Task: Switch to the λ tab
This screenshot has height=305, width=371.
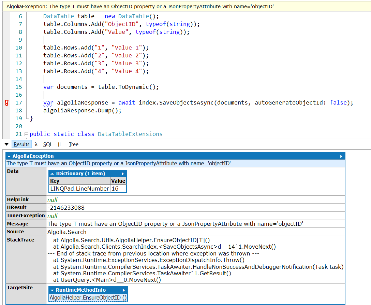Action: pos(36,144)
